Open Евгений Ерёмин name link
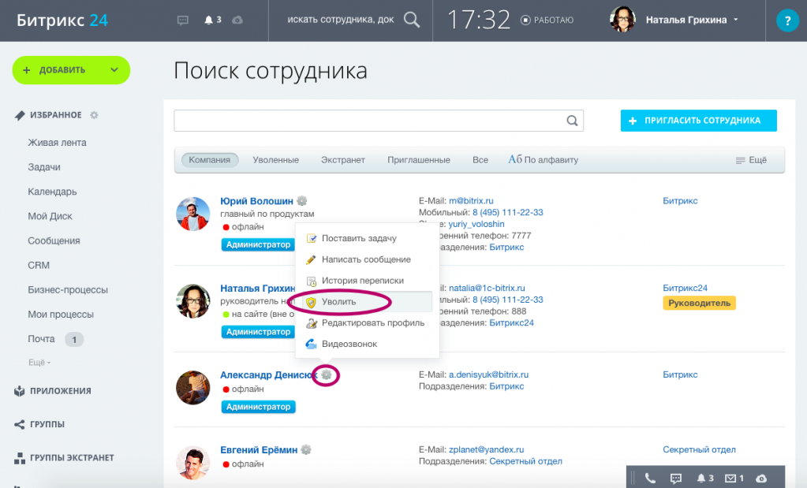807x488 pixels. (x=259, y=450)
